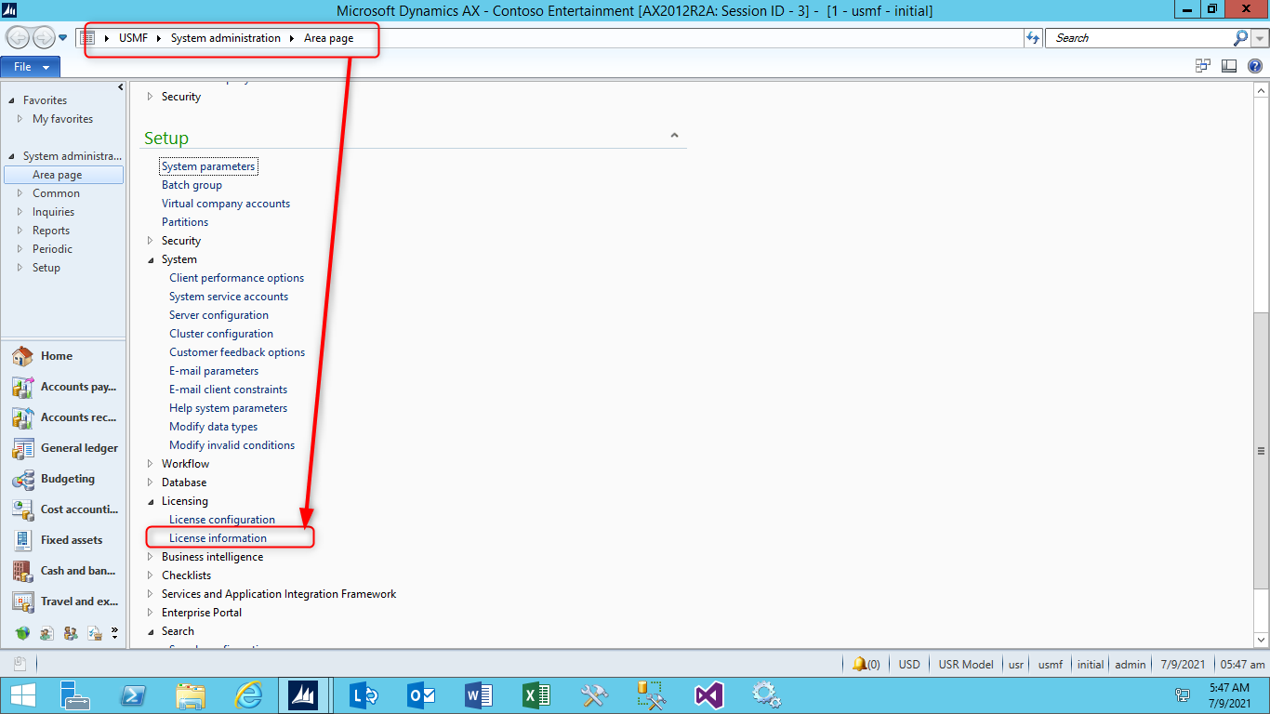Click USMF in the address breadcrumb

pyautogui.click(x=135, y=38)
